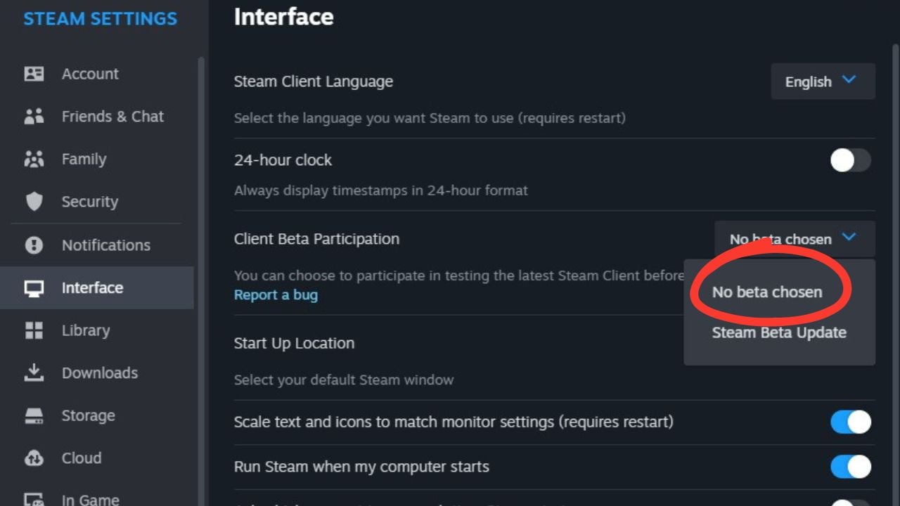
Task: Open Friends & Chat settings icon
Action: pyautogui.click(x=34, y=116)
